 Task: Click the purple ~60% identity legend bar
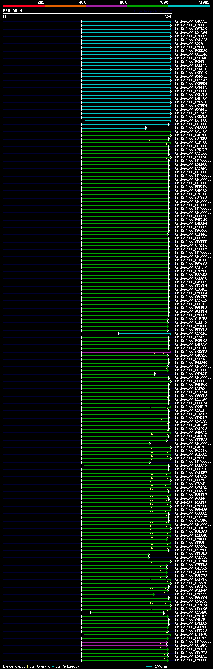(106, 6)
